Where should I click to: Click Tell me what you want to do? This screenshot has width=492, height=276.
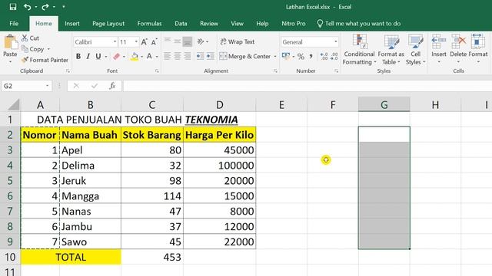pos(359,24)
